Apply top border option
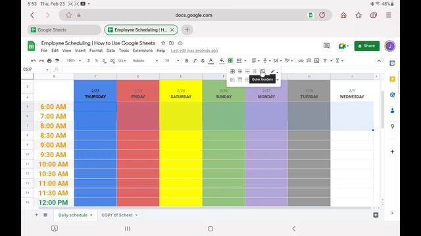421x236 pixels. point(240,79)
